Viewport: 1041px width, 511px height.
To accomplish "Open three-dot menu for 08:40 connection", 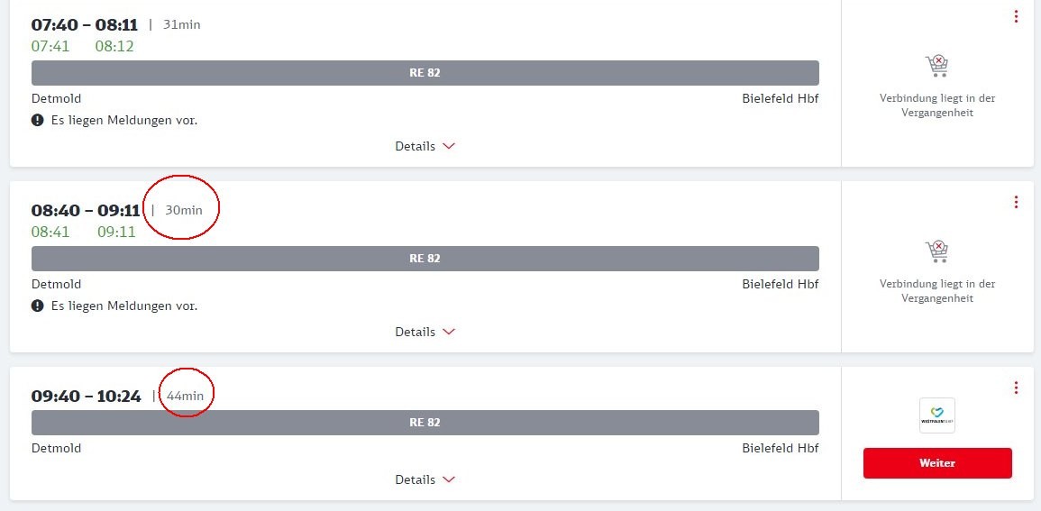I will click(1016, 202).
